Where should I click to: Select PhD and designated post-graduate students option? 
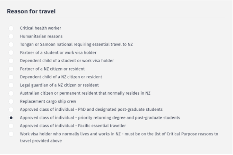(11, 110)
